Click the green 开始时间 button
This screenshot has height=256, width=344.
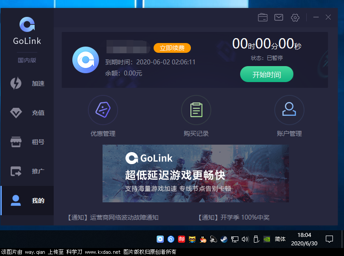[267, 75]
